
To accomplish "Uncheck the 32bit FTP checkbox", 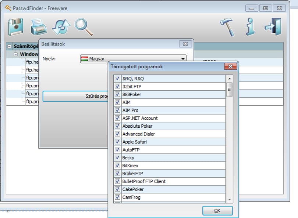I will (x=117, y=86).
